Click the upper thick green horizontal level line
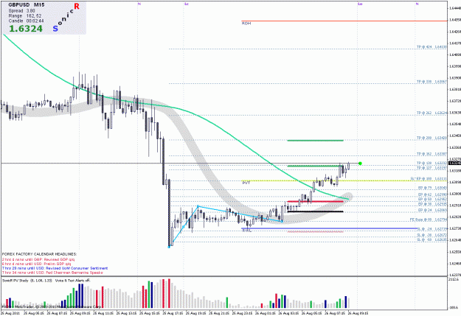461x316 pixels. tap(315, 141)
